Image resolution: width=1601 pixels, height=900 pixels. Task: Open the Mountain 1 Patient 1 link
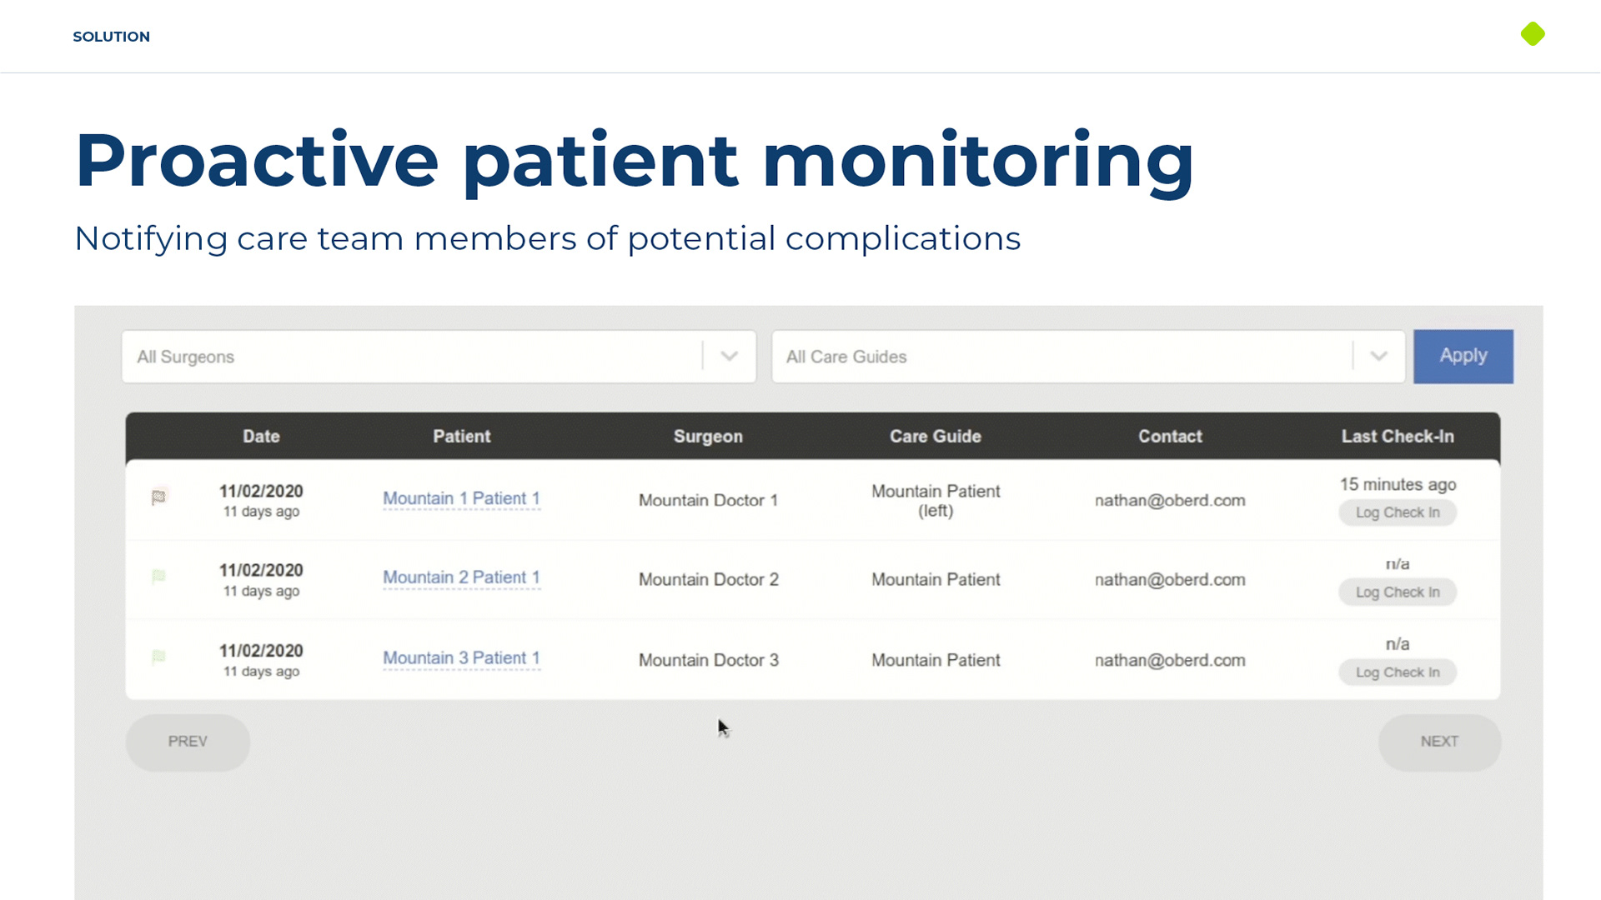point(461,498)
